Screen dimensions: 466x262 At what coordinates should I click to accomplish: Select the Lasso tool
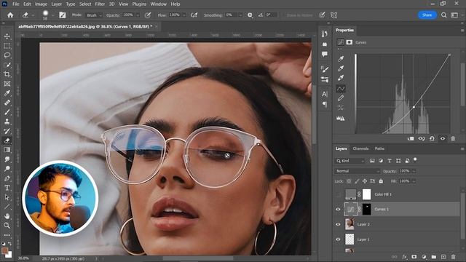coord(7,55)
